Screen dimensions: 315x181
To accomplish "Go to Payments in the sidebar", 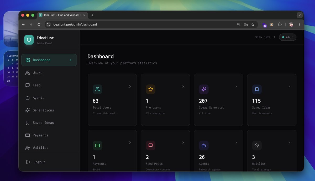I will (49, 135).
